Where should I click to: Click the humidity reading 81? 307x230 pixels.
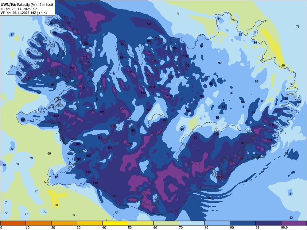(x=291, y=194)
